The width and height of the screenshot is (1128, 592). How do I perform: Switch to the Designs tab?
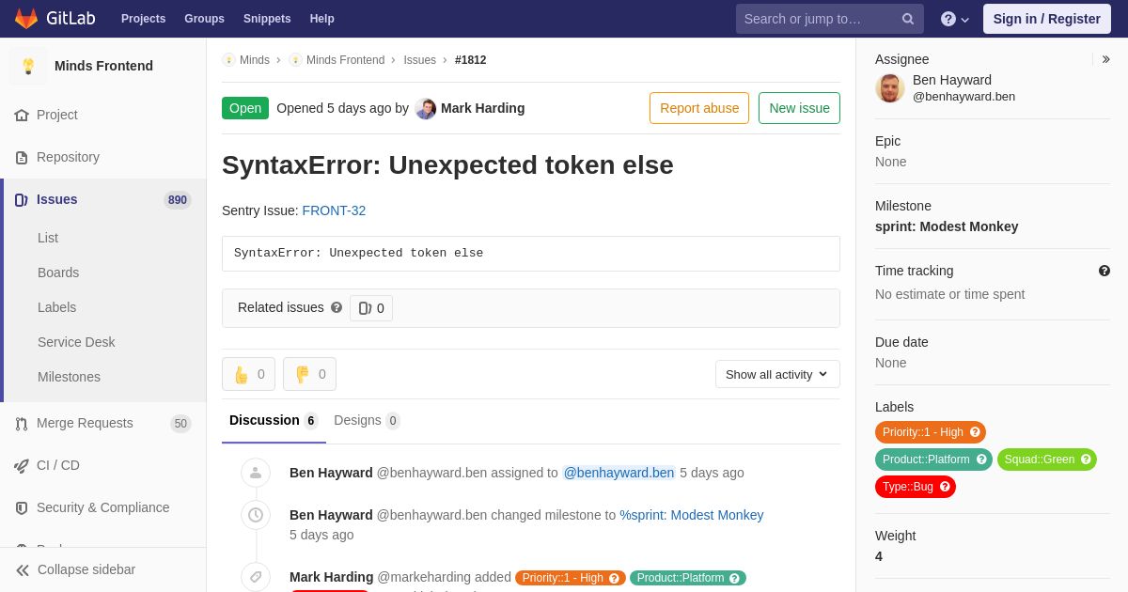tap(367, 420)
